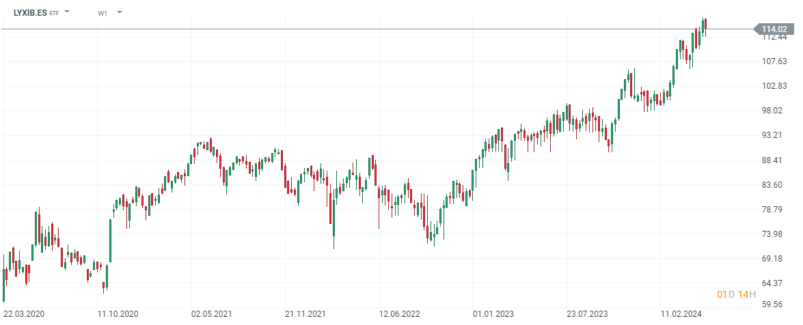Click the 12.06.2022 time axis label

coord(400,314)
